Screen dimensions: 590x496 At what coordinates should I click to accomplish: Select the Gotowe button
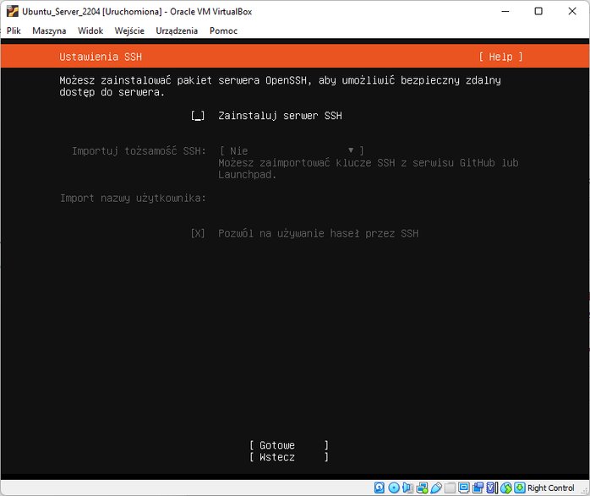(x=289, y=445)
